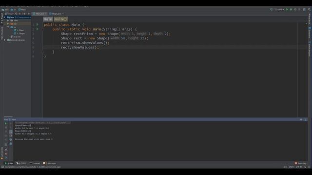Click Scroll to End icon in Run console
This screenshot has width=312, height=175.
11,136
